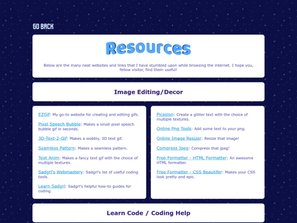Viewport: 297px width, 223px height.
Task: Follow the Online Image Resizer link
Action: click(179, 138)
